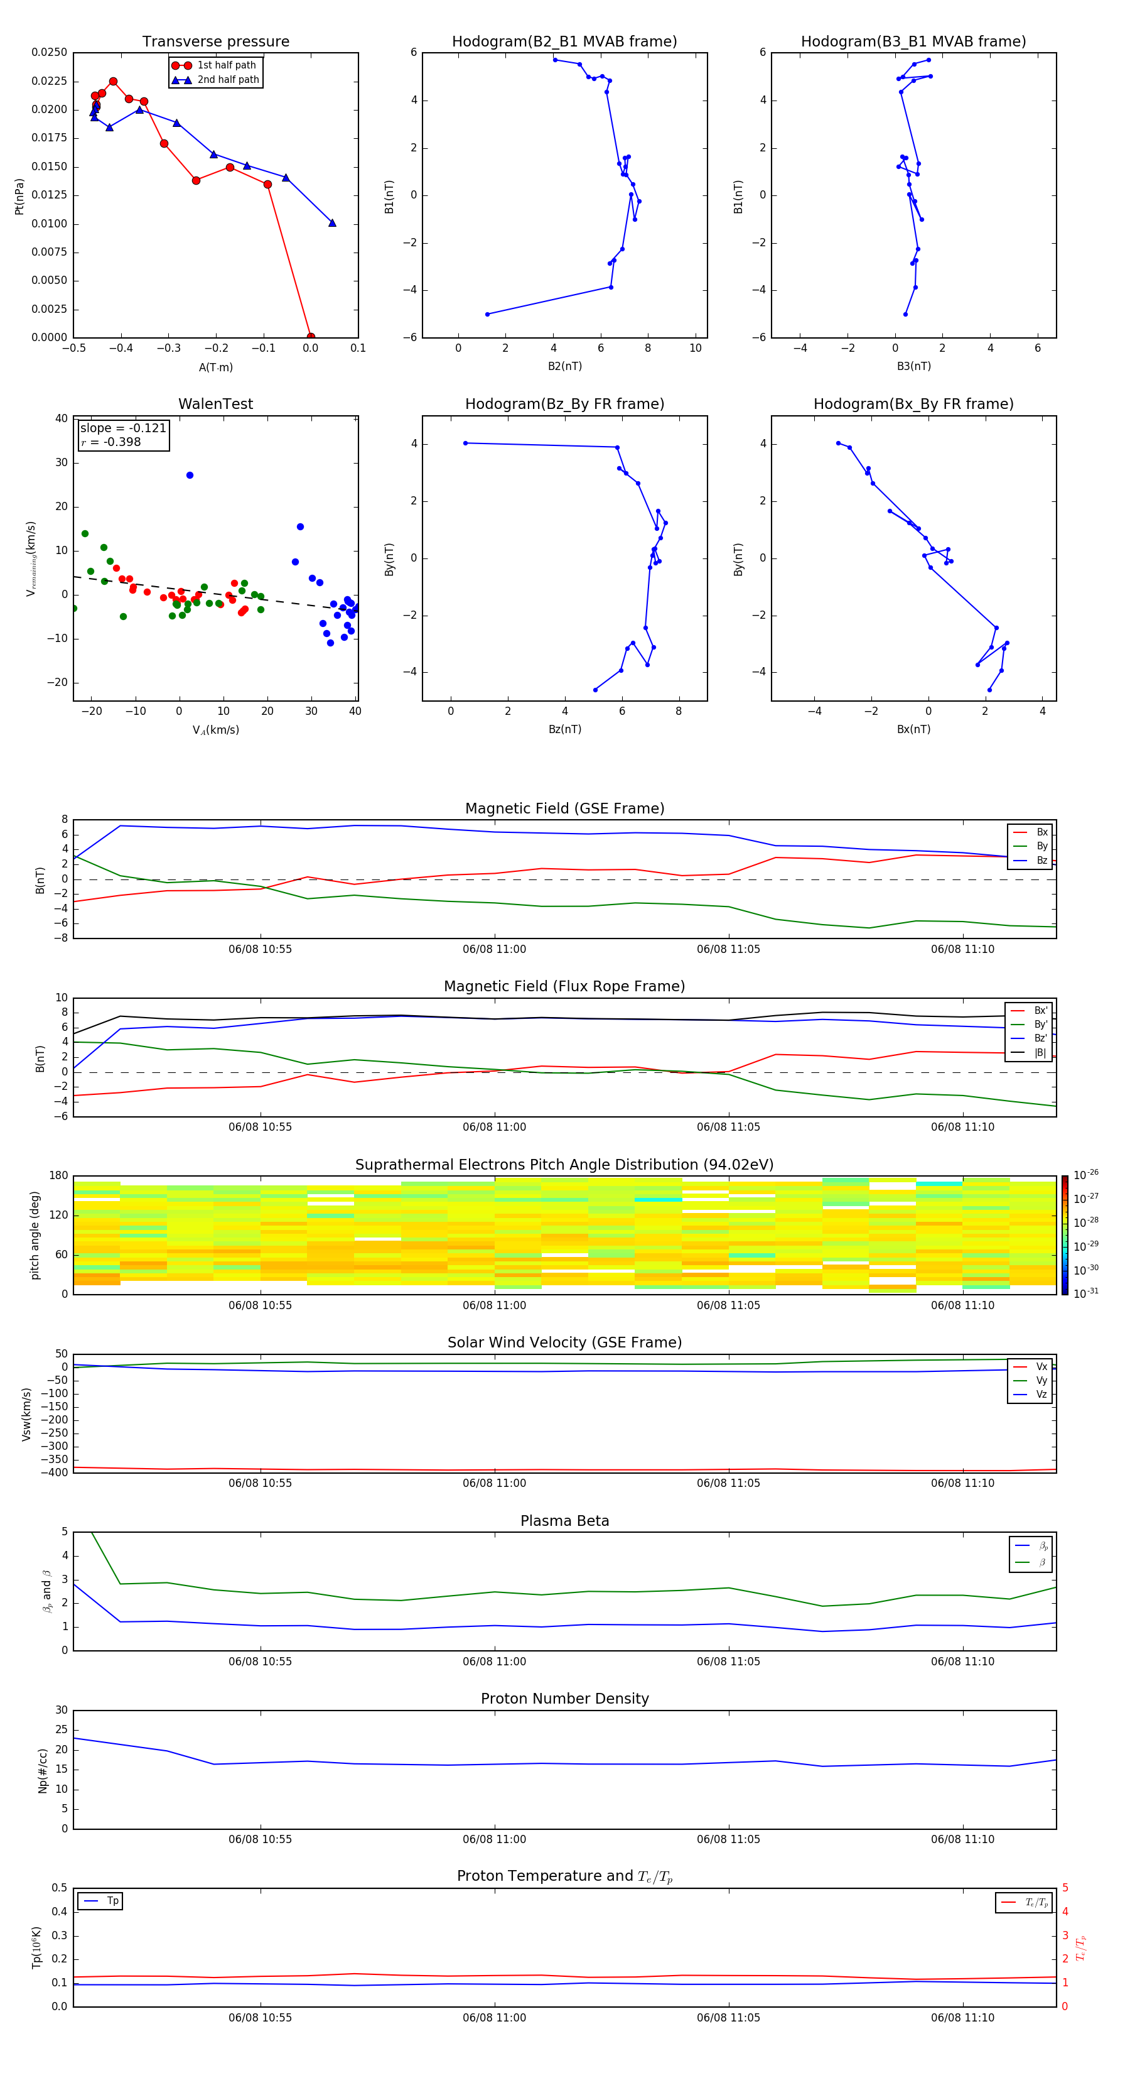Select the By' entry in flux rope legend
Viewport: 1130px width, 2073px height.
click(1029, 1025)
